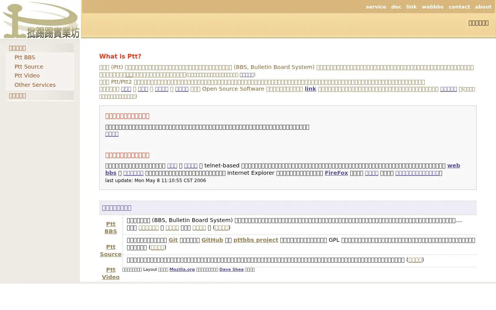Click the Ptt BBS table heading link
The height and width of the screenshot is (310, 496).
point(111,227)
